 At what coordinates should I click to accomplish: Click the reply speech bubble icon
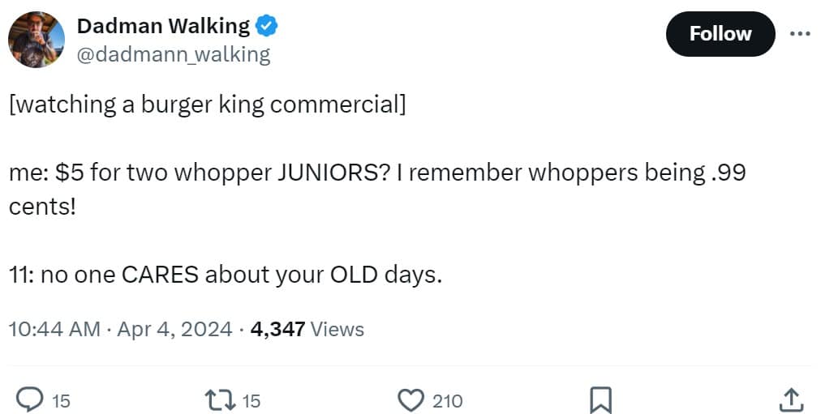pyautogui.click(x=30, y=400)
